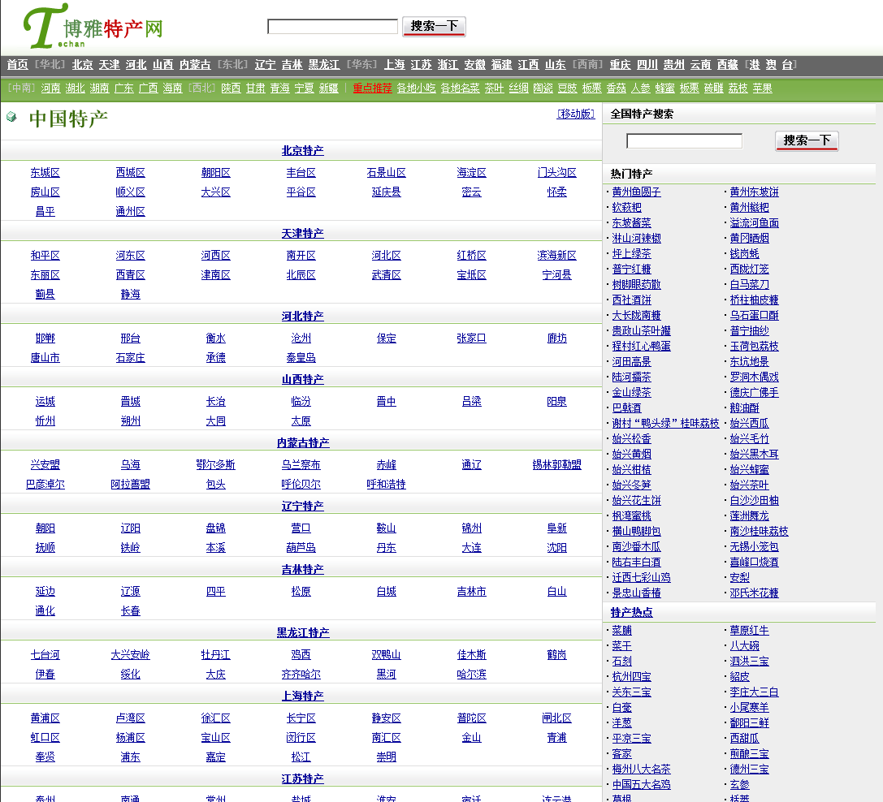Open the 上海特产 heading link
883x802 pixels.
[x=302, y=696]
